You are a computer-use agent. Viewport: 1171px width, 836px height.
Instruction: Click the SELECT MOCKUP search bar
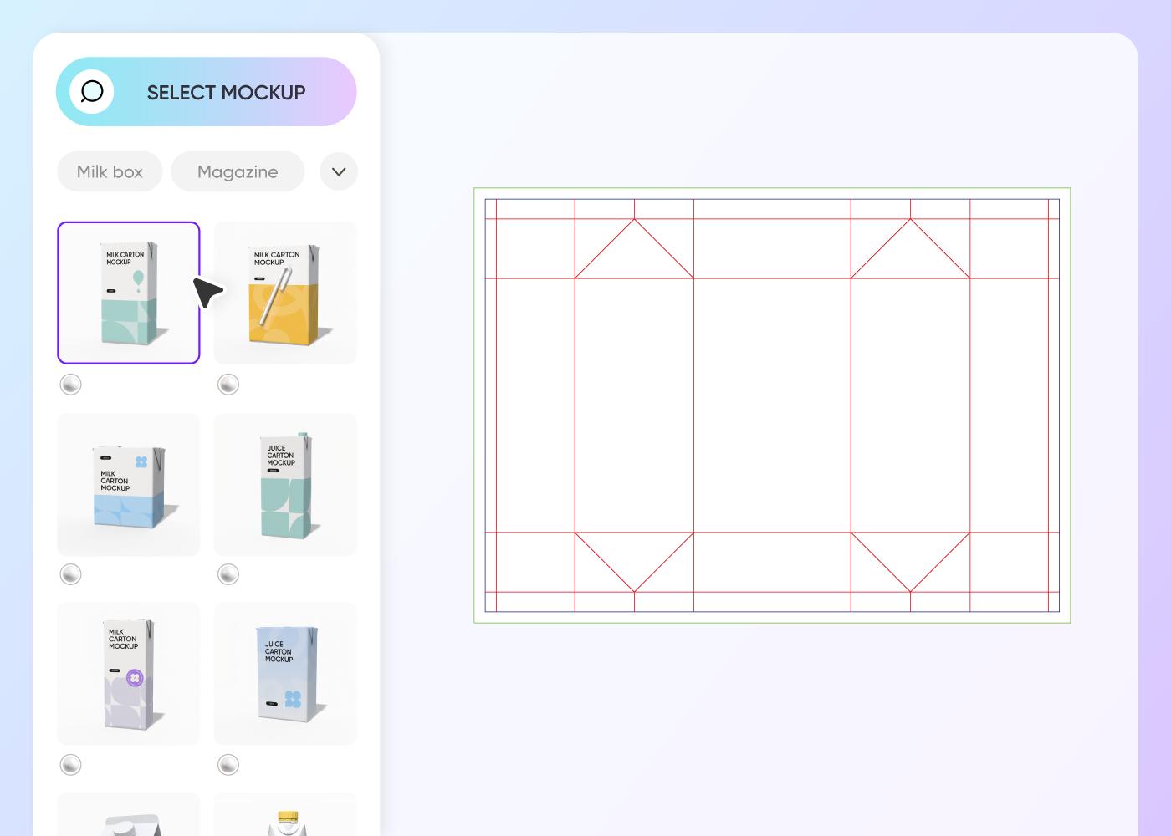pyautogui.click(x=226, y=92)
